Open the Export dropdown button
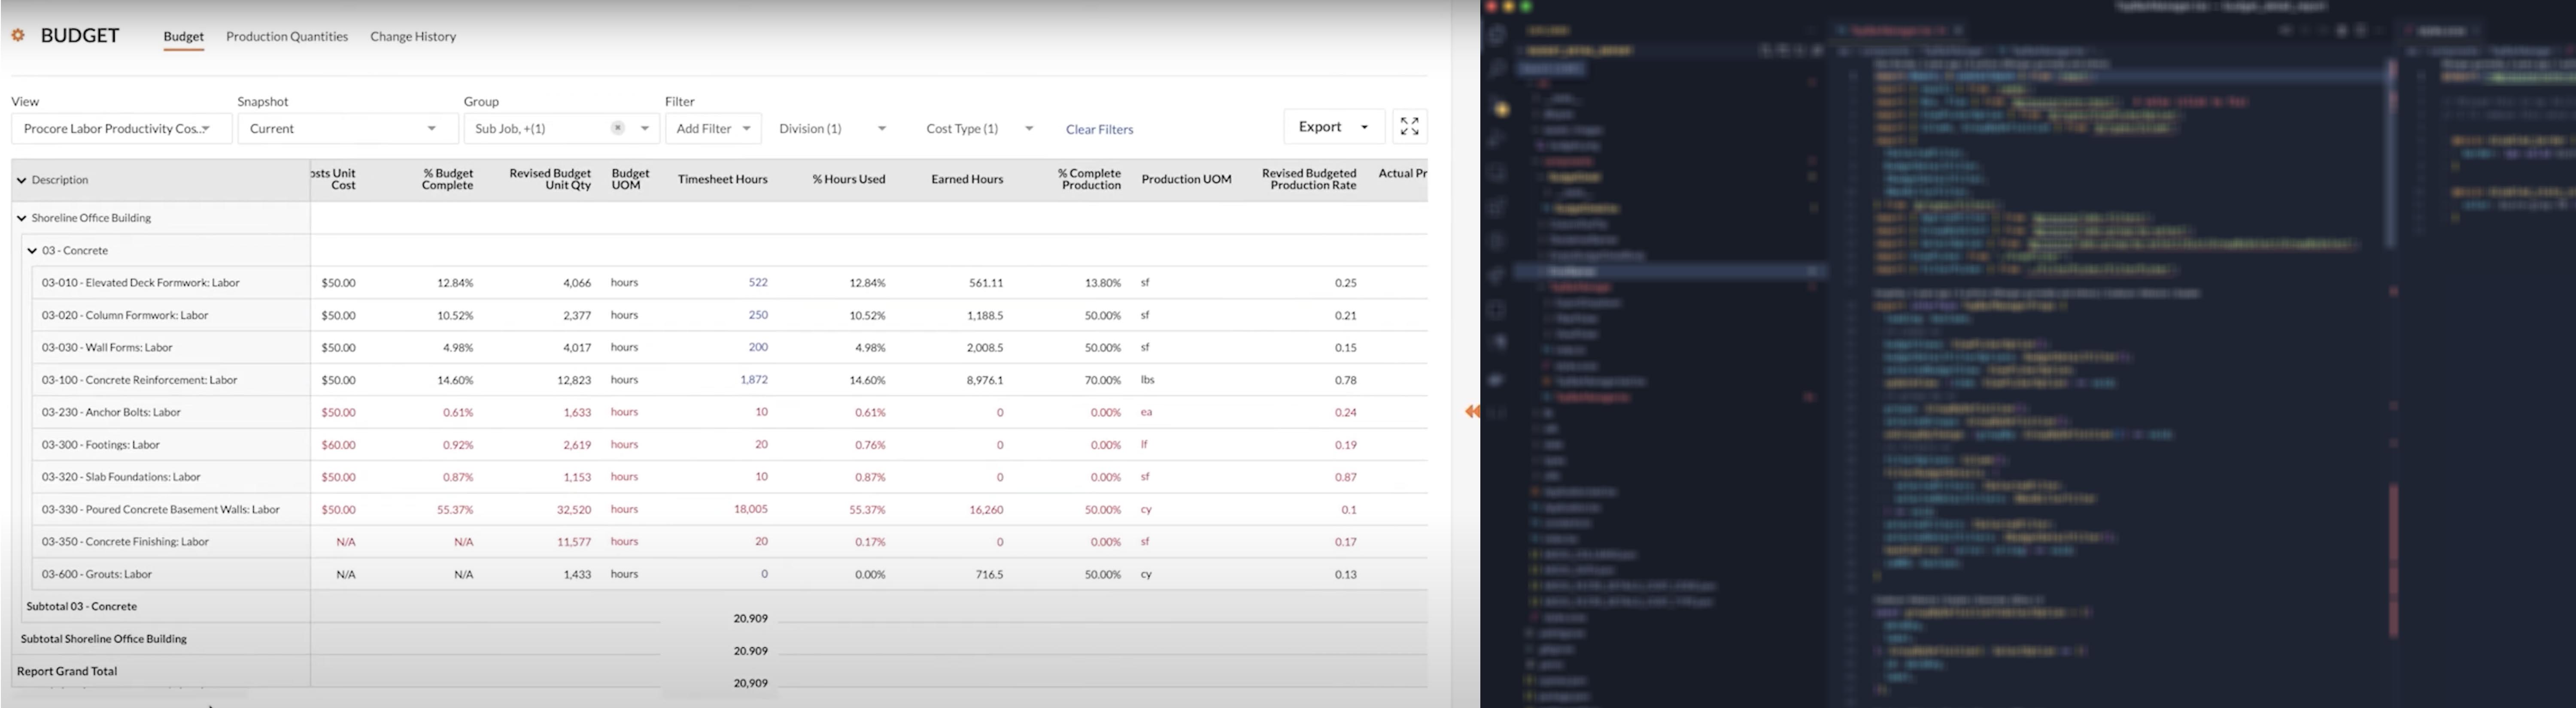This screenshot has height=708, width=2576. pyautogui.click(x=1334, y=127)
